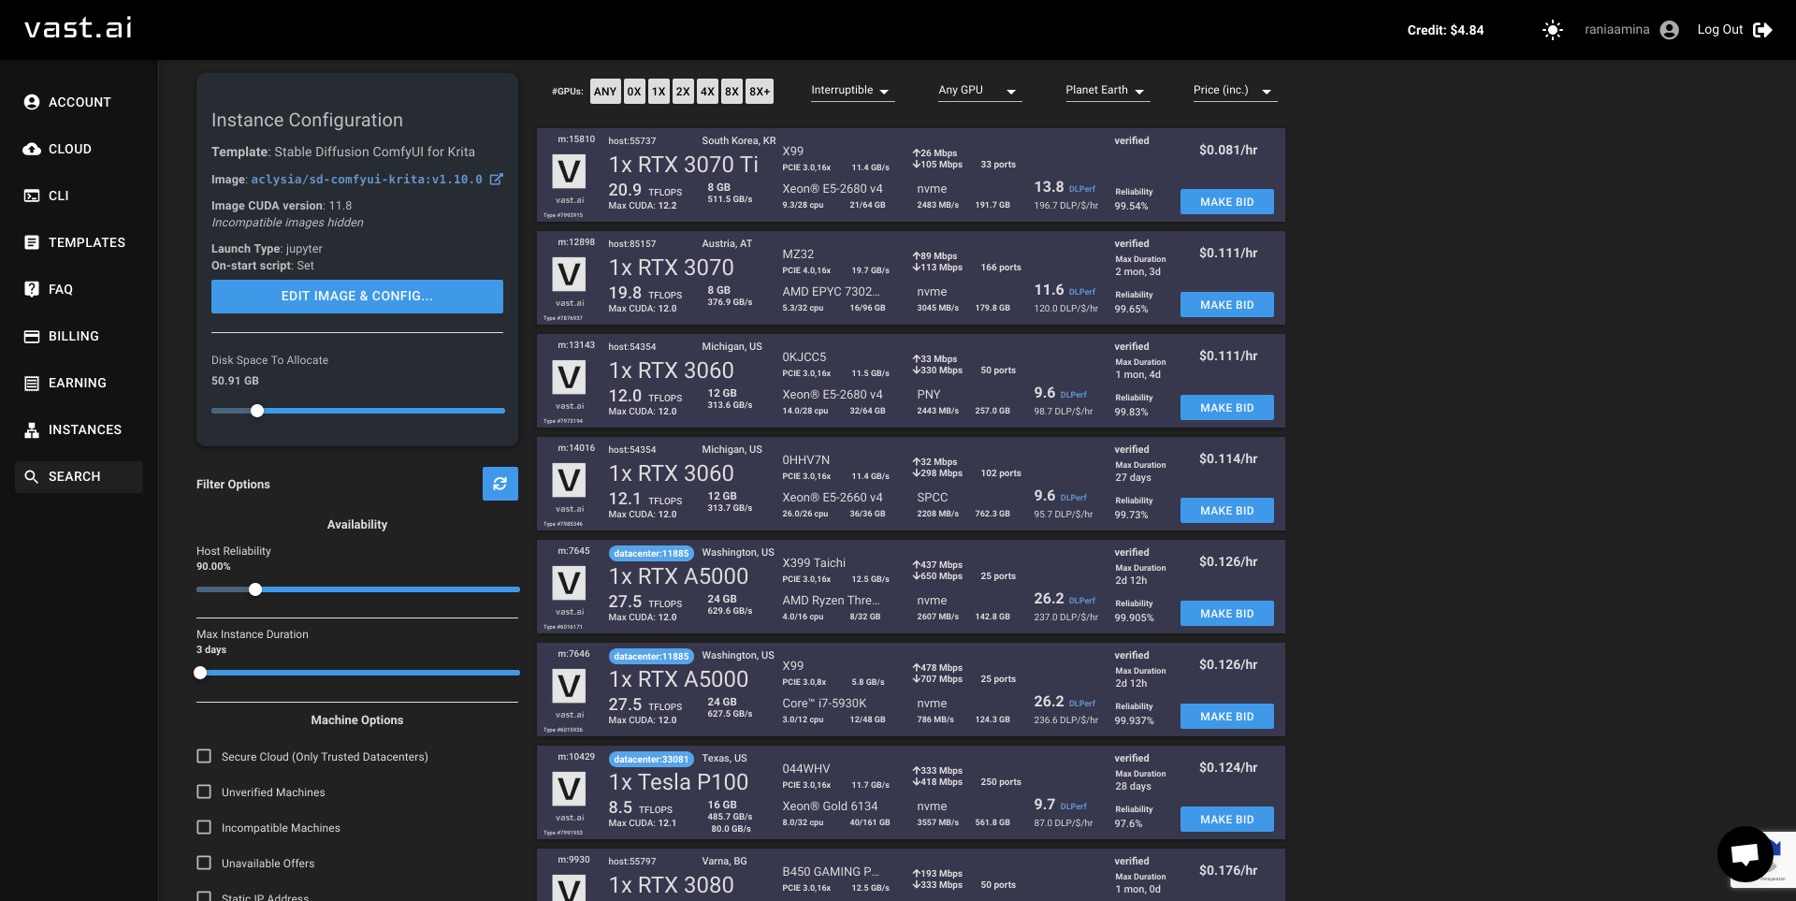Click the Templates icon in sidebar

point(32,242)
